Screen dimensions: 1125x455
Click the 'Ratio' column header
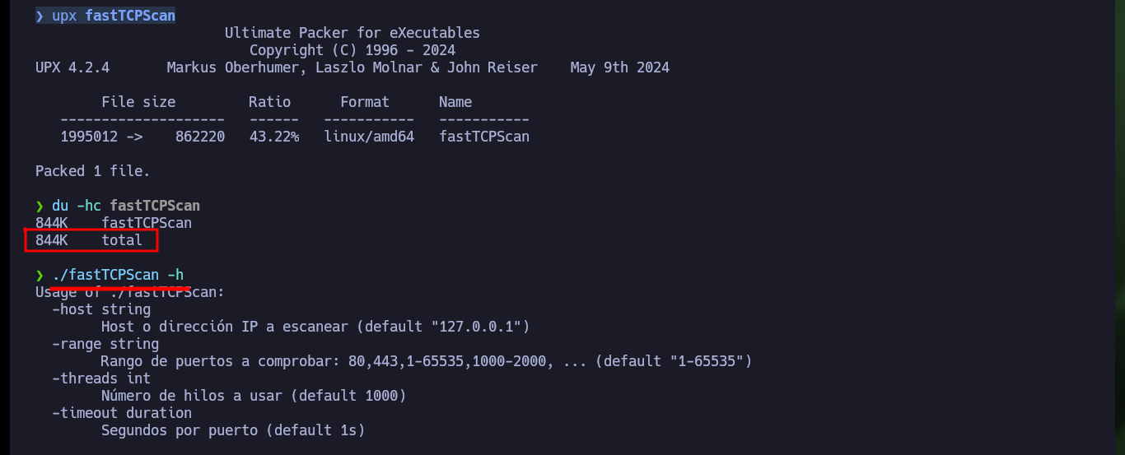pyautogui.click(x=270, y=102)
